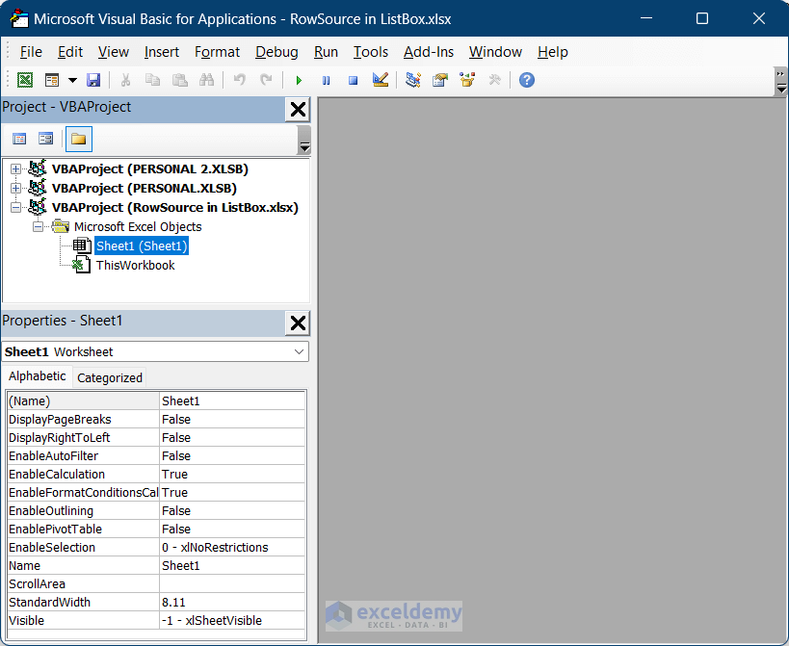Image resolution: width=789 pixels, height=646 pixels.
Task: Close the Project - VBAProject pane
Action: 298,109
